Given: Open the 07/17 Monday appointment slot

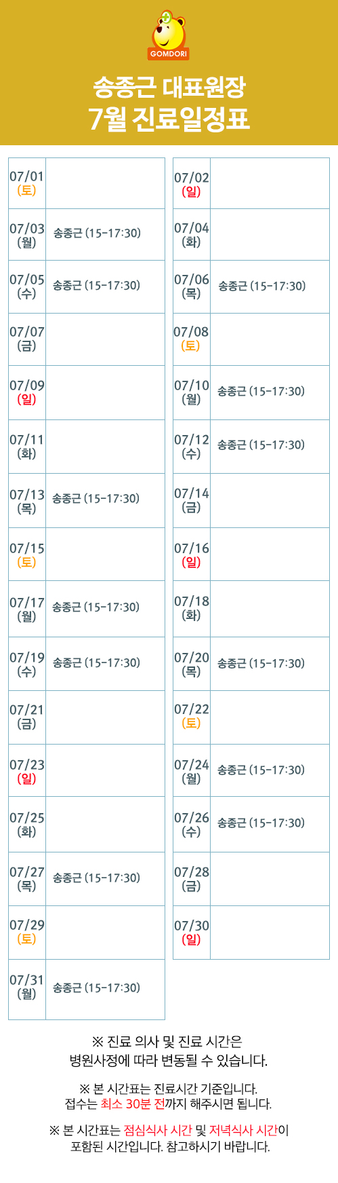Looking at the screenshot, I should tap(96, 607).
